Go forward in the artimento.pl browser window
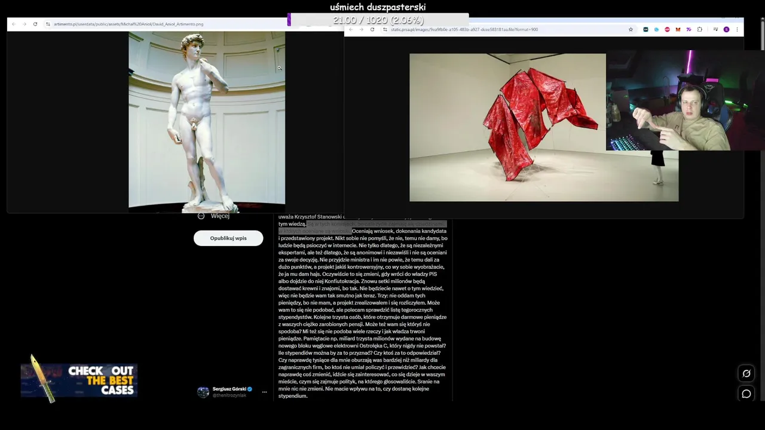765x430 pixels. point(25,24)
